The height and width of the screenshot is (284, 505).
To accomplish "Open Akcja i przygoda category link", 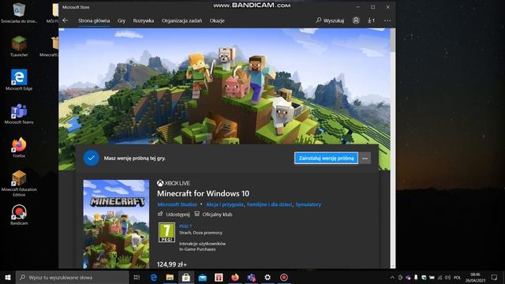I will 224,204.
